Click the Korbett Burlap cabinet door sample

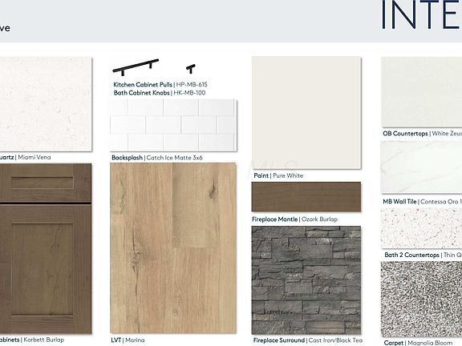(46, 248)
